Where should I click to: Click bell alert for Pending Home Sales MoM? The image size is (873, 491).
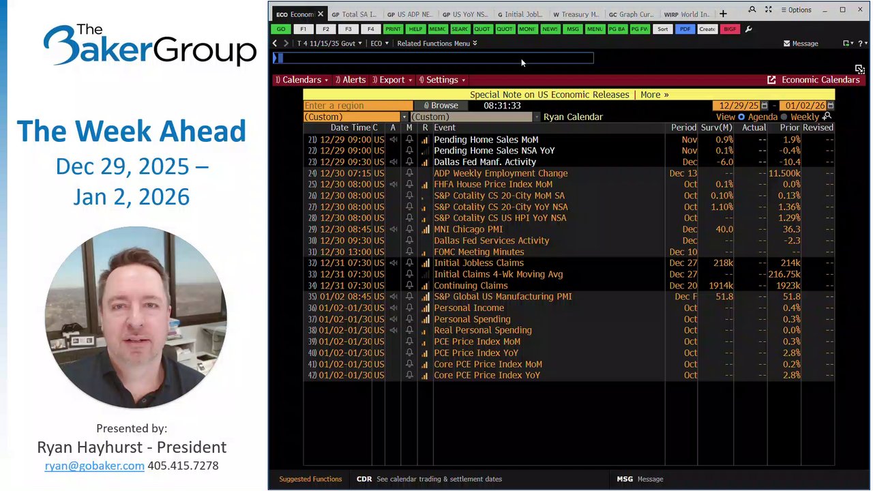(409, 140)
